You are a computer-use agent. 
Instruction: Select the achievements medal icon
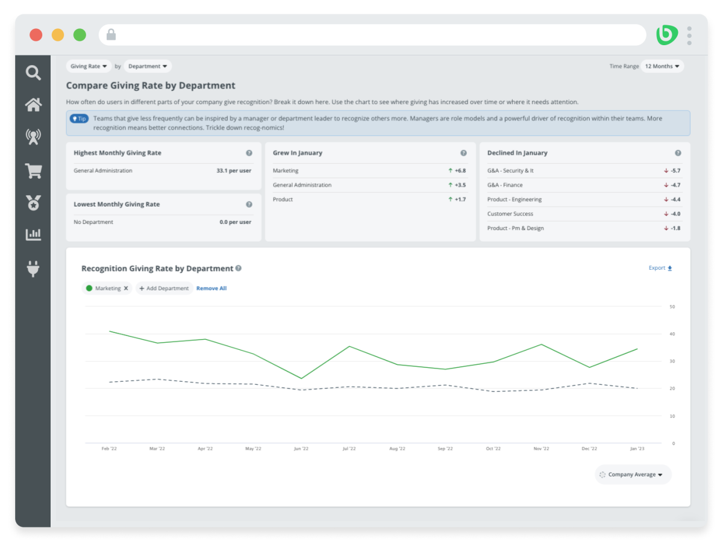point(33,202)
